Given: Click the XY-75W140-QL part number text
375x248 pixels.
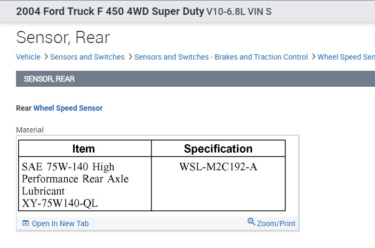Looking at the screenshot, I should [60, 203].
